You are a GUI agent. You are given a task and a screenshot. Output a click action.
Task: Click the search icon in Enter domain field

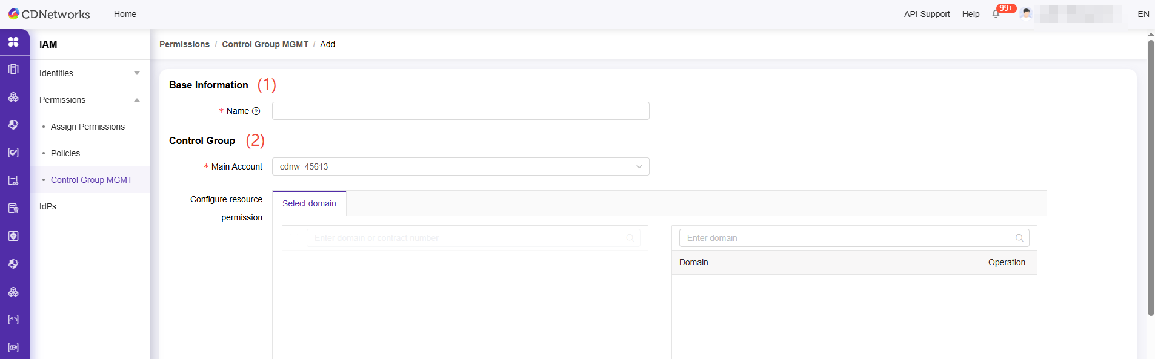1019,238
